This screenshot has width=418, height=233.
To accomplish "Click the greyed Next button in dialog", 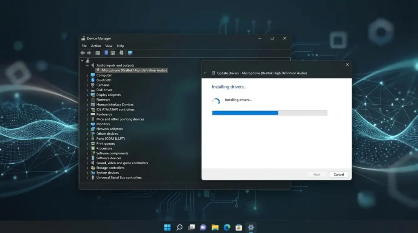I will (317, 174).
